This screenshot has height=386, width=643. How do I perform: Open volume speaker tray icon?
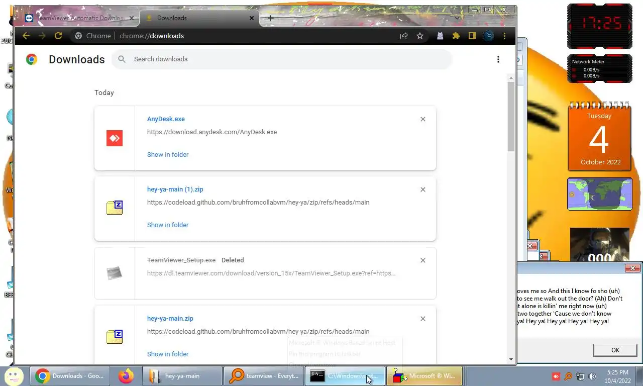pyautogui.click(x=592, y=376)
